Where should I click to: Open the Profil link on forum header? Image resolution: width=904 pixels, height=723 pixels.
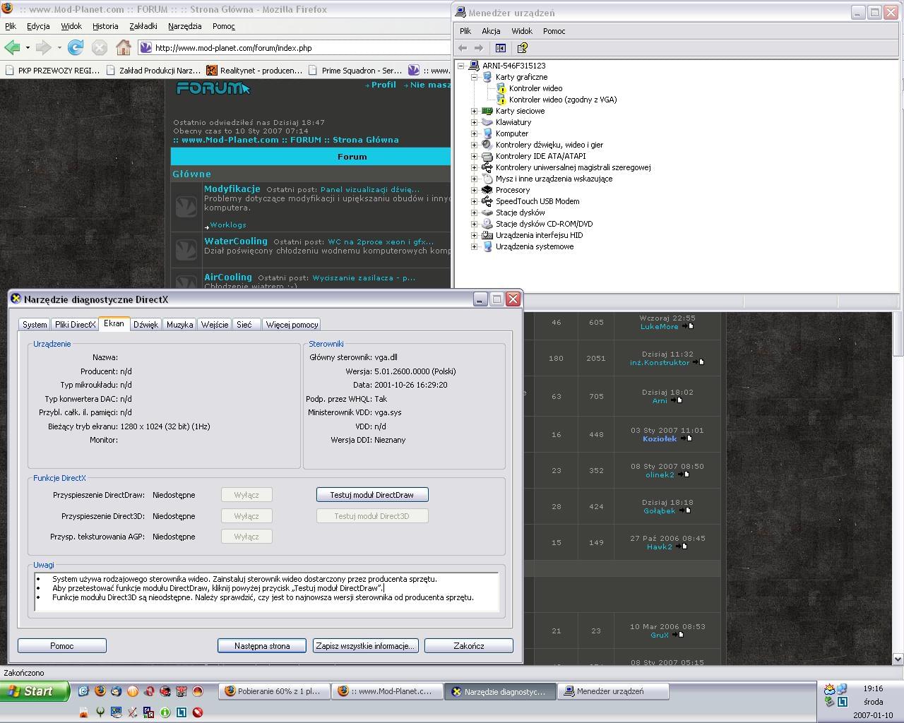click(x=383, y=85)
